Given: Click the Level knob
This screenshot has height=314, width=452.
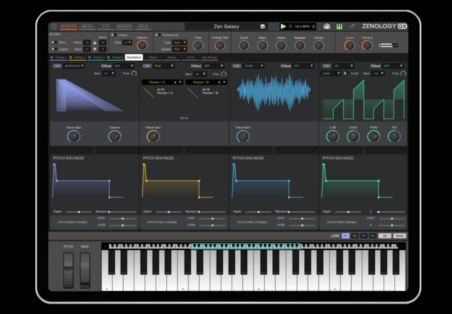Looking at the screenshot, I should coord(350,45).
